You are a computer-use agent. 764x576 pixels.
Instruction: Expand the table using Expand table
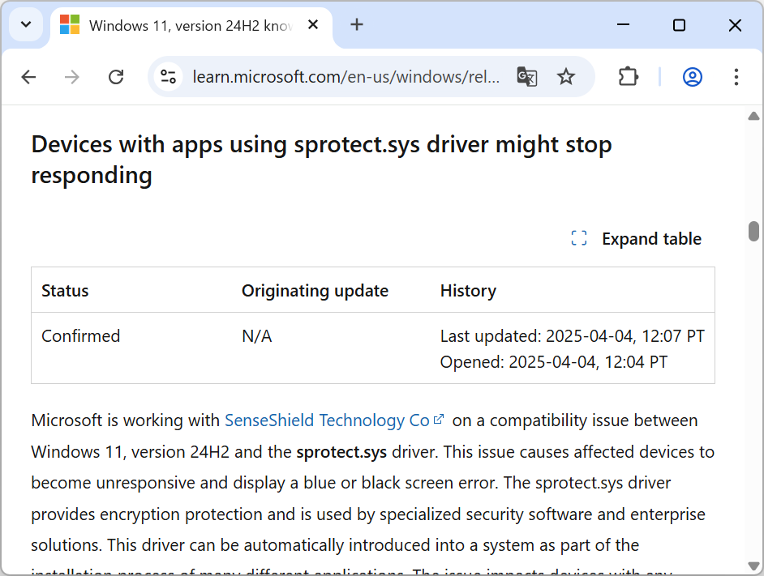(x=651, y=238)
